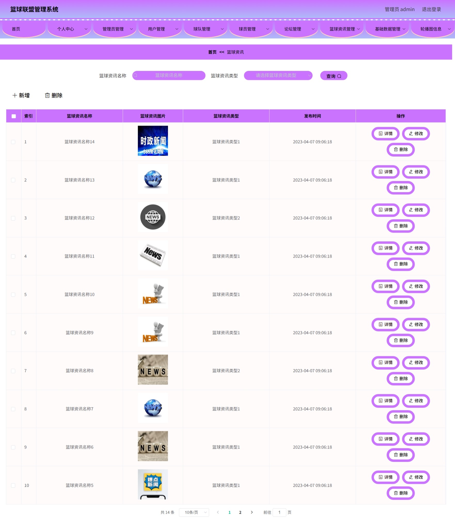Expand the 个人中心 menu

coord(69,29)
